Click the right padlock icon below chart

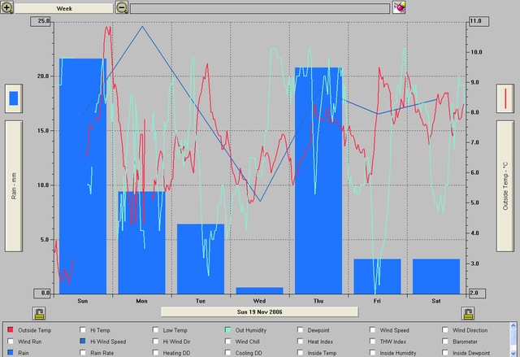(x=468, y=313)
